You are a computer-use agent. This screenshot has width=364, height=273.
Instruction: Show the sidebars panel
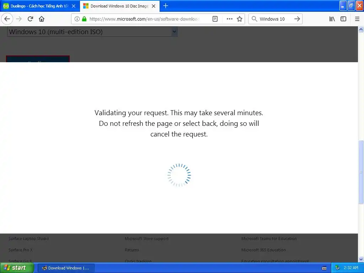343,19
